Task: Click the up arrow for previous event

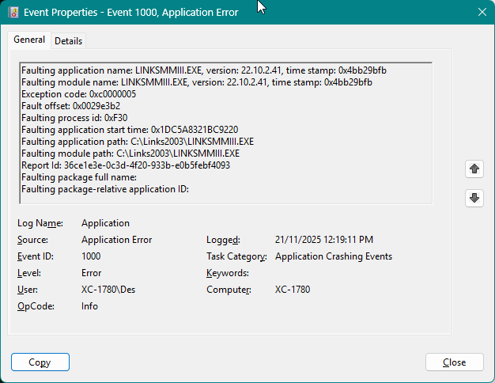Action: 474,169
